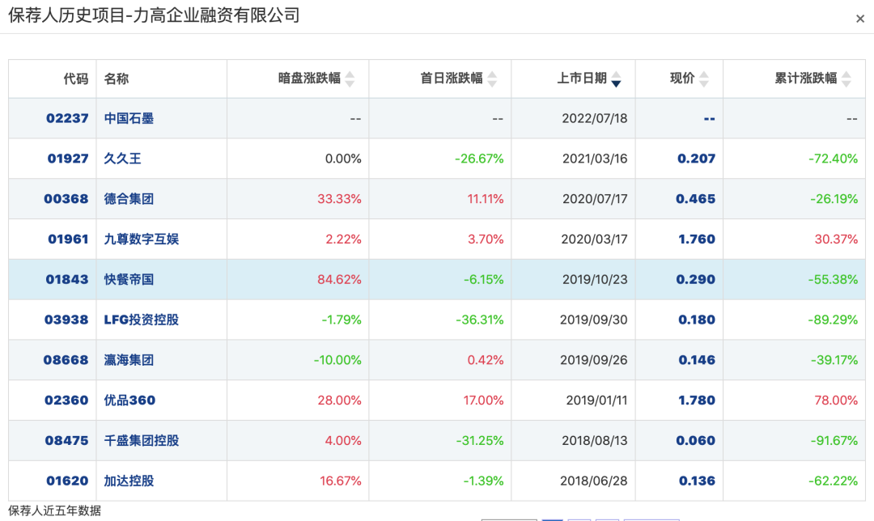
Task: Open stock code 02237 link
Action: (66, 118)
